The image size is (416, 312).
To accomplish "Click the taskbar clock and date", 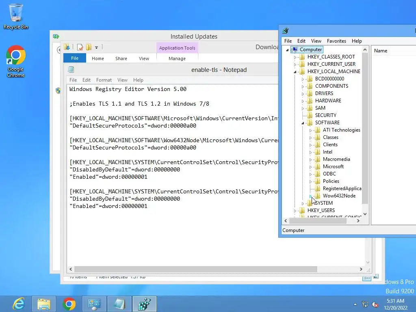I will point(395,304).
